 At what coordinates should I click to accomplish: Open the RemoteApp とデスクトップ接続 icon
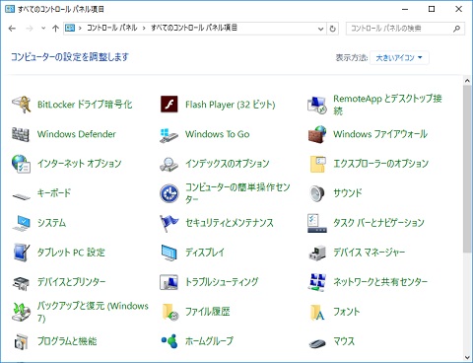317,105
